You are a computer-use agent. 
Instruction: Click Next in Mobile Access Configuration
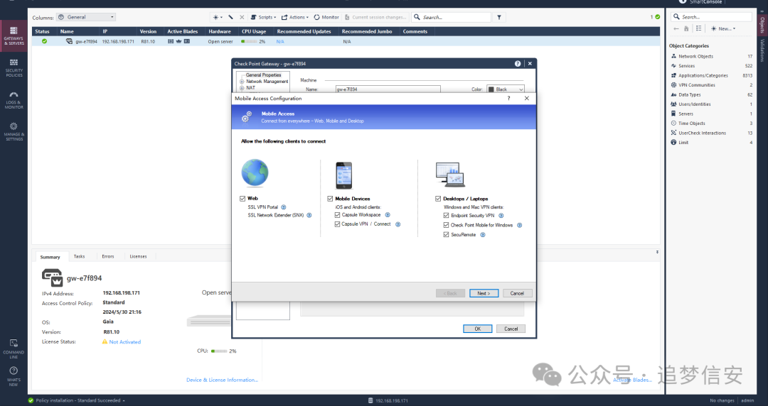tap(484, 293)
